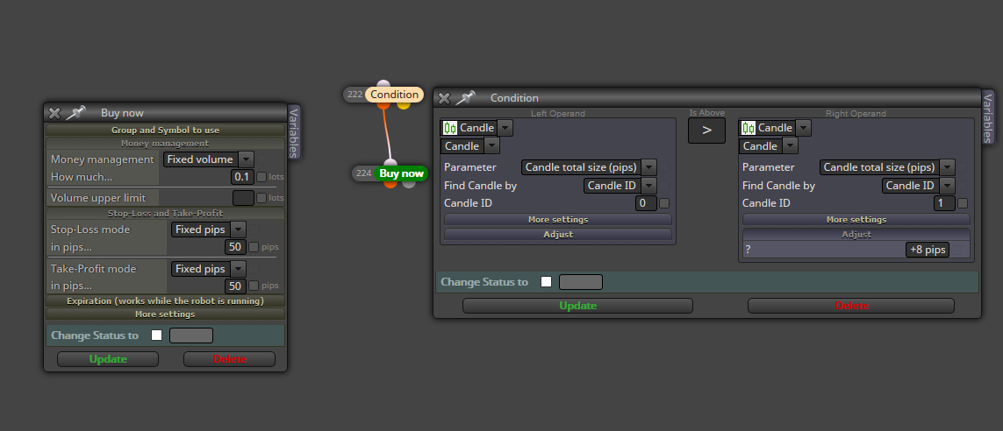Pin the Buy now panel with pushpin icon

[75, 113]
